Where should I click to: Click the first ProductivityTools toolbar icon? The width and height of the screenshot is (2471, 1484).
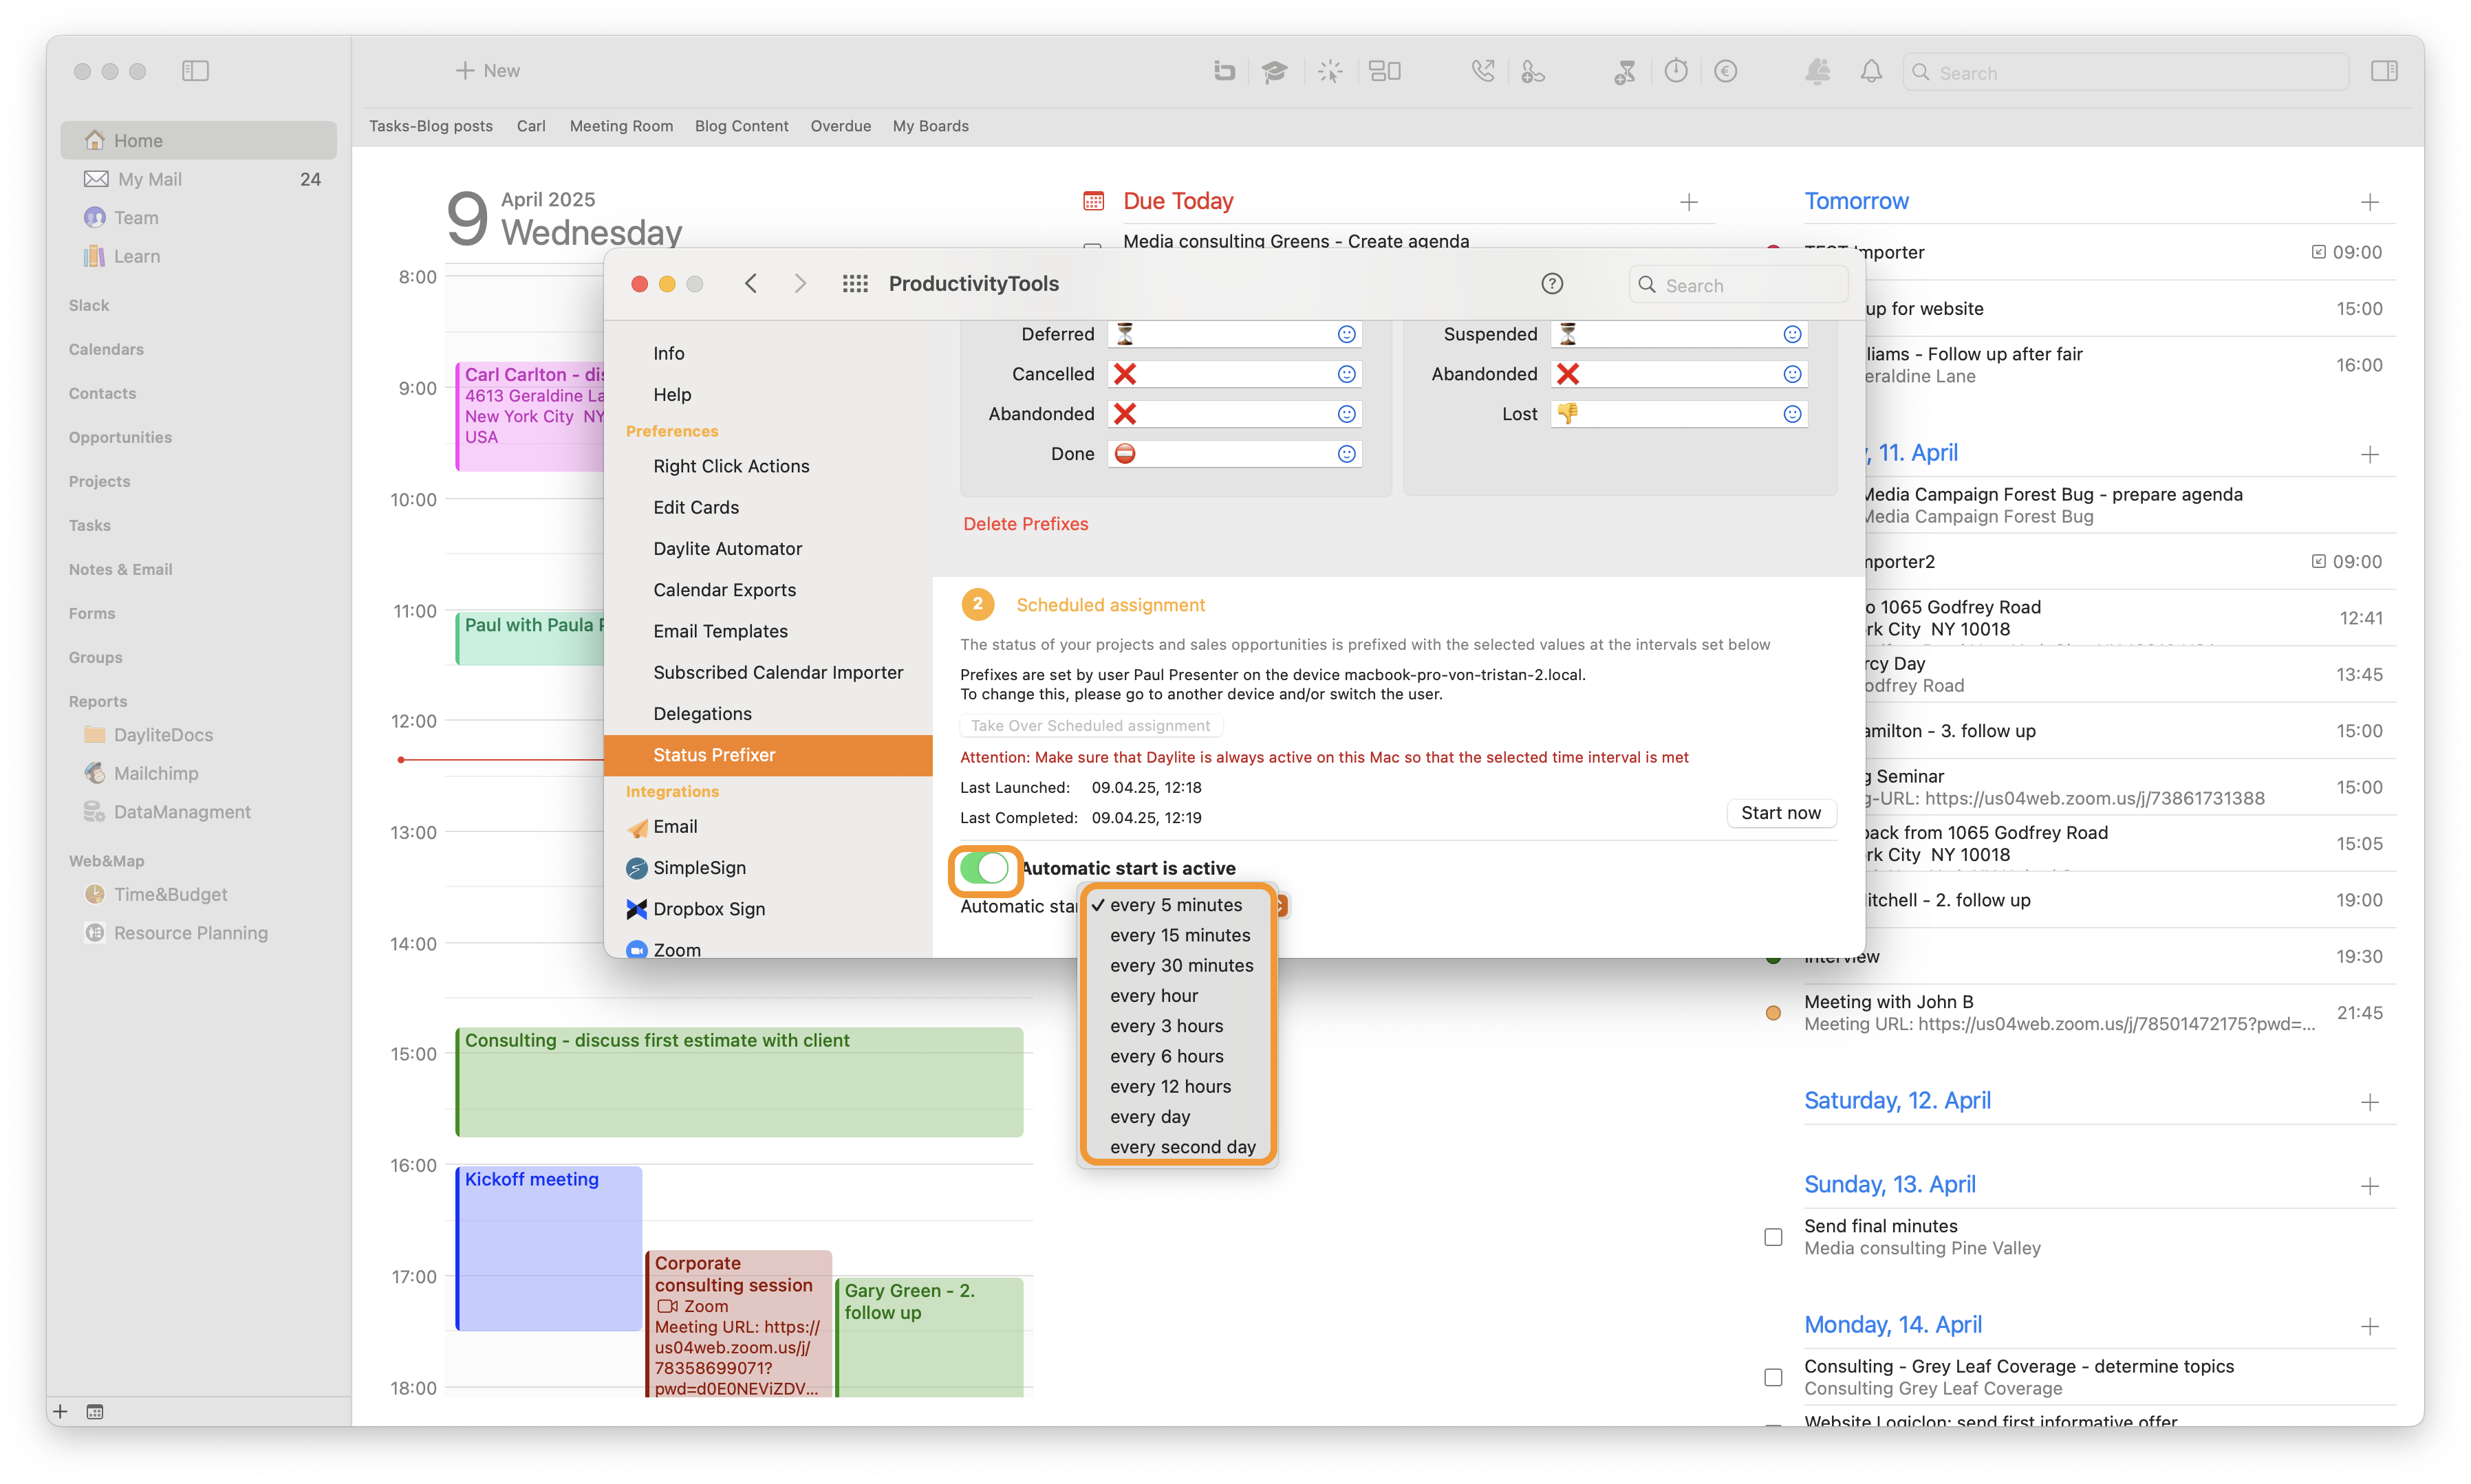[1224, 71]
